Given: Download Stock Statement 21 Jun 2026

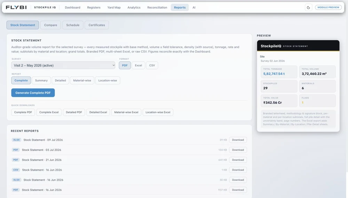Looking at the screenshot, I should pos(238,160).
